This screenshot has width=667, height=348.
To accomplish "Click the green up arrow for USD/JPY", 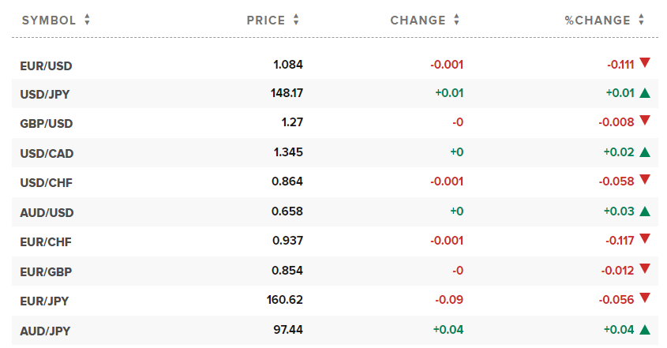I will pyautogui.click(x=645, y=93).
